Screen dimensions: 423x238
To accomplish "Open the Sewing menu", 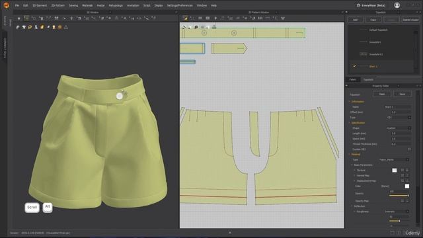I will coord(73,5).
